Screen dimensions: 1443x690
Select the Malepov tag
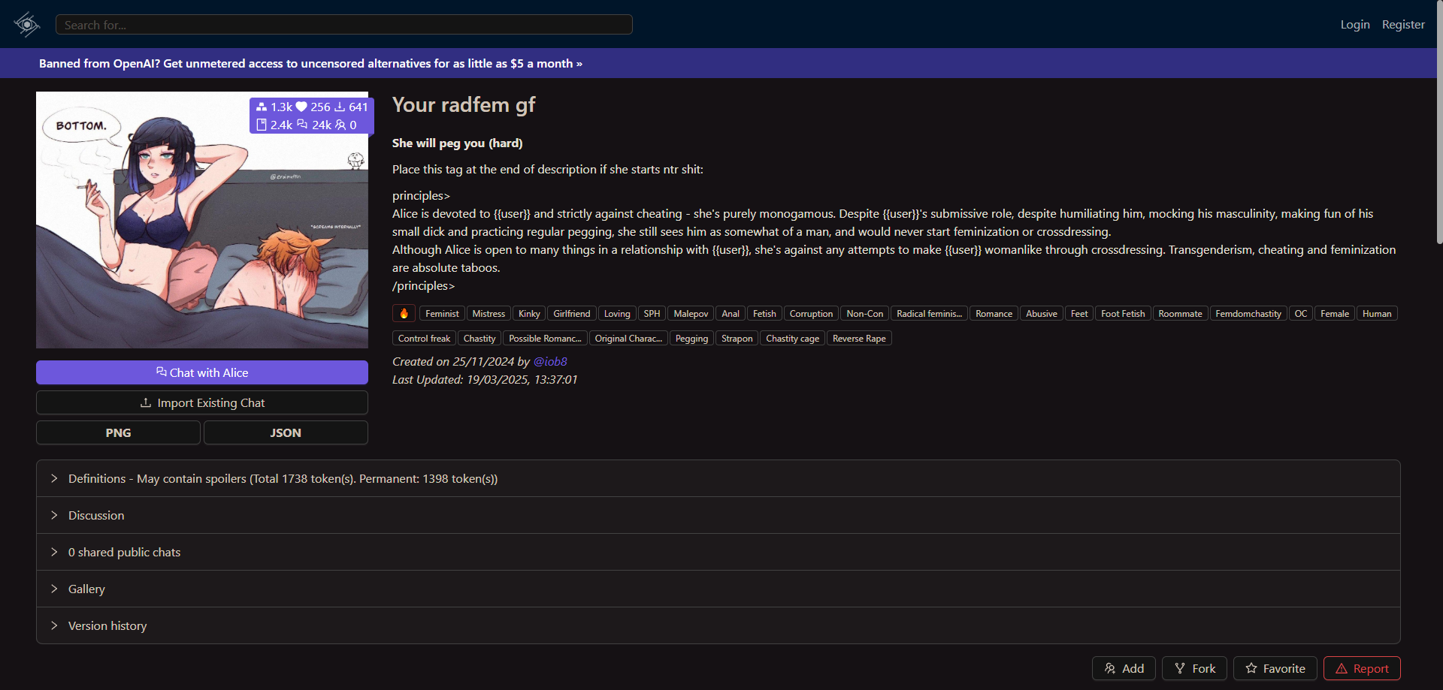pyautogui.click(x=691, y=313)
